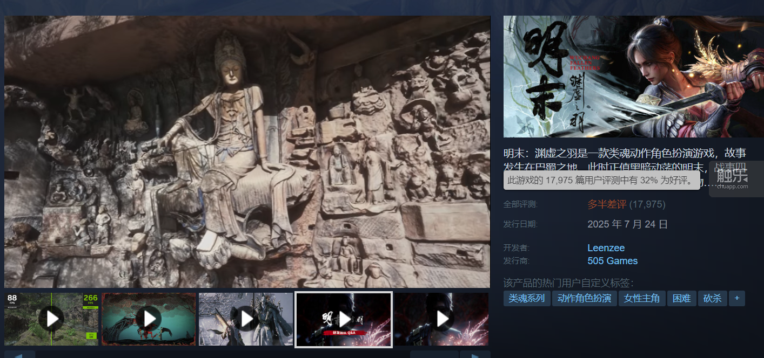The image size is (764, 358).
Task: Select the highlighted developer Q&A video thumbnail
Action: pyautogui.click(x=344, y=319)
